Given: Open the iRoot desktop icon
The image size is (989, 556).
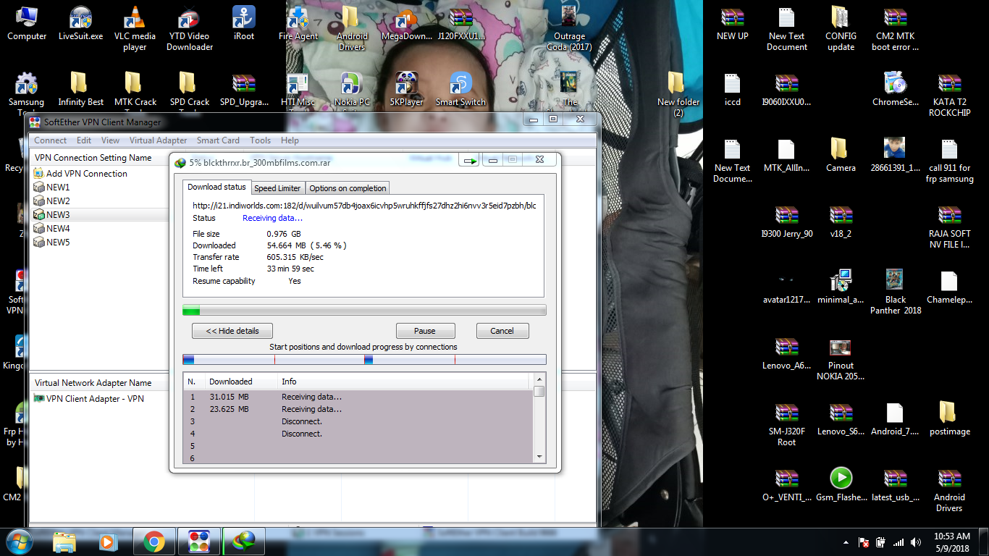Looking at the screenshot, I should tap(244, 24).
